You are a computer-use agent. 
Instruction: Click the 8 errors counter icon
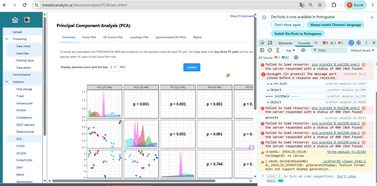(325, 43)
